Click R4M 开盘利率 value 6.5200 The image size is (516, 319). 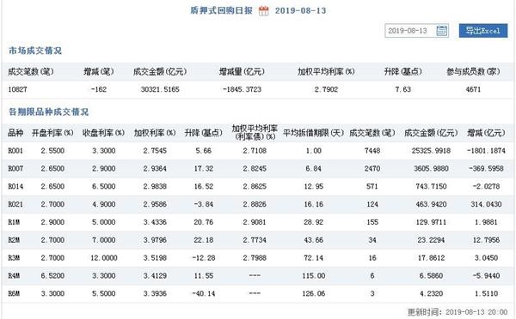52,275
